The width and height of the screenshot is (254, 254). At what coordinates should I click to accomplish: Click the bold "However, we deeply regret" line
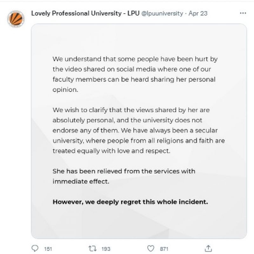point(130,202)
